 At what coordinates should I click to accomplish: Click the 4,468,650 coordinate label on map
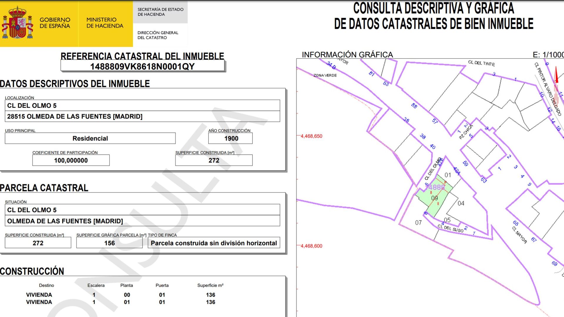(x=311, y=136)
